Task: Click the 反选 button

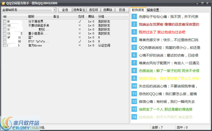Action: (122, 10)
